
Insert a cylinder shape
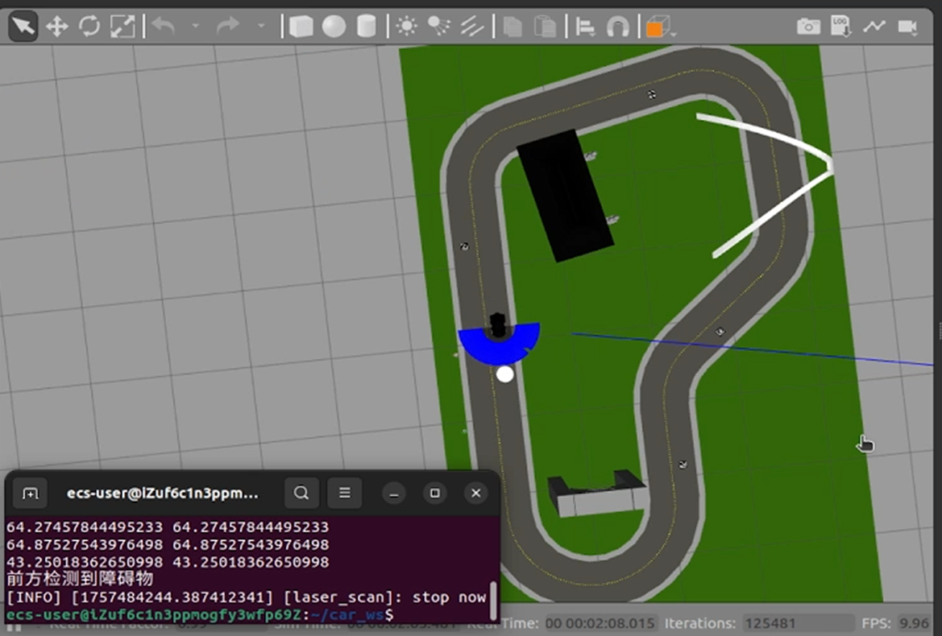(x=367, y=27)
